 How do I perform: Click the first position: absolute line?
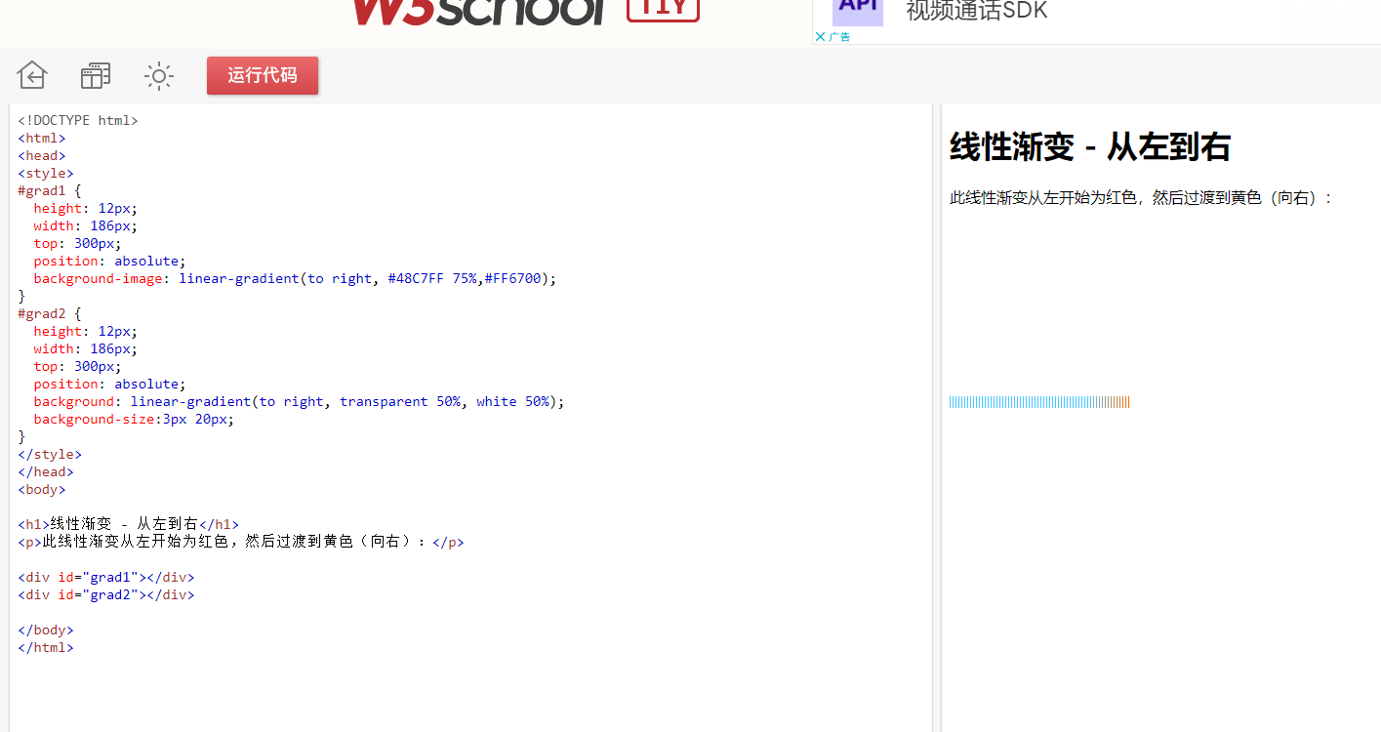click(109, 261)
